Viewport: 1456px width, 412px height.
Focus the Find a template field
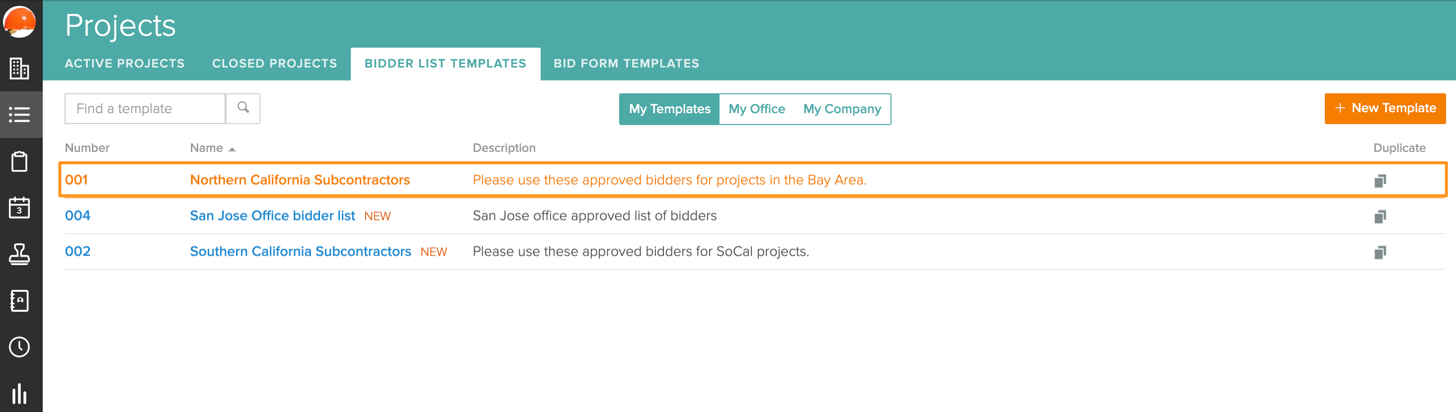click(145, 108)
